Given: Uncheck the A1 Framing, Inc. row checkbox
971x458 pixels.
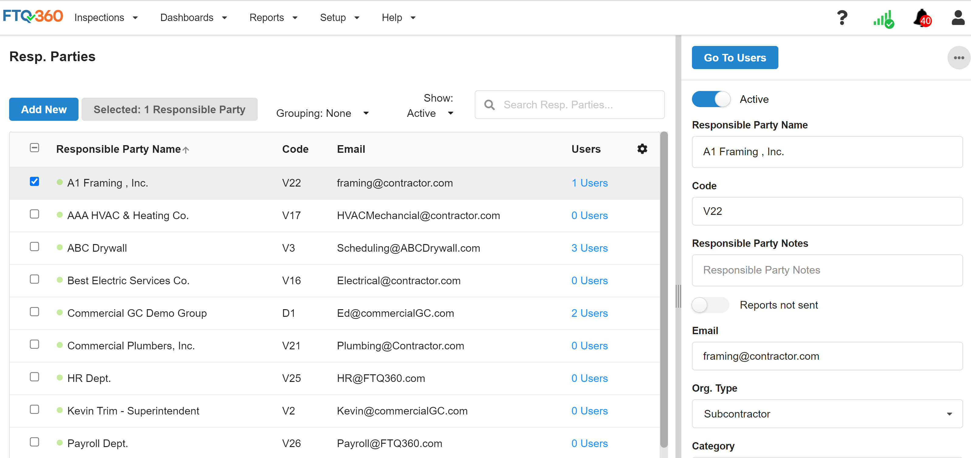Looking at the screenshot, I should click(34, 182).
